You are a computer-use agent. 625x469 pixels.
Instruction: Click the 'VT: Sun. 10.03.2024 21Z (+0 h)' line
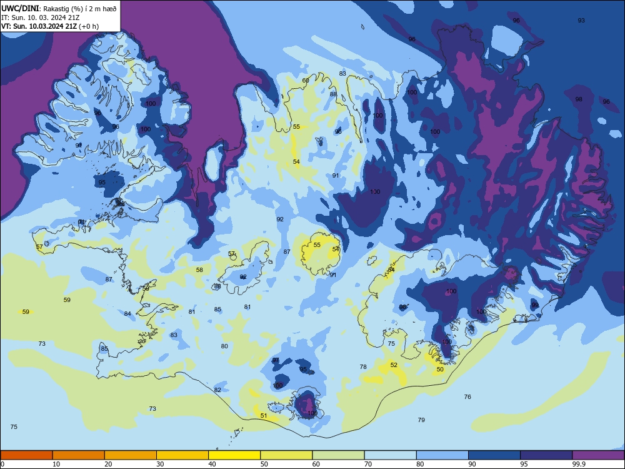[50, 26]
